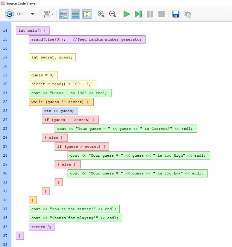
Task: Toggle the line numbers display button
Action: click(x=64, y=14)
